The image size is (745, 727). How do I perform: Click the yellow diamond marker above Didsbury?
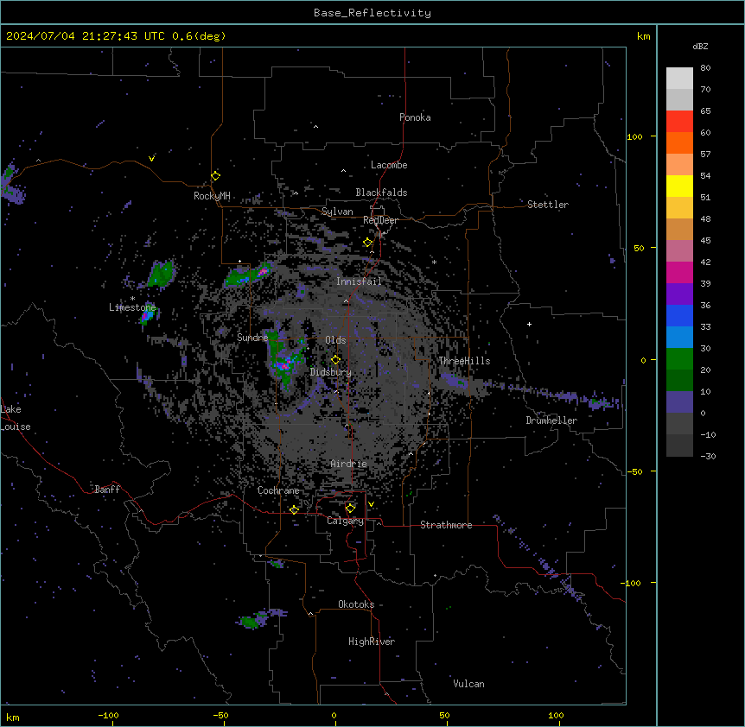point(336,360)
